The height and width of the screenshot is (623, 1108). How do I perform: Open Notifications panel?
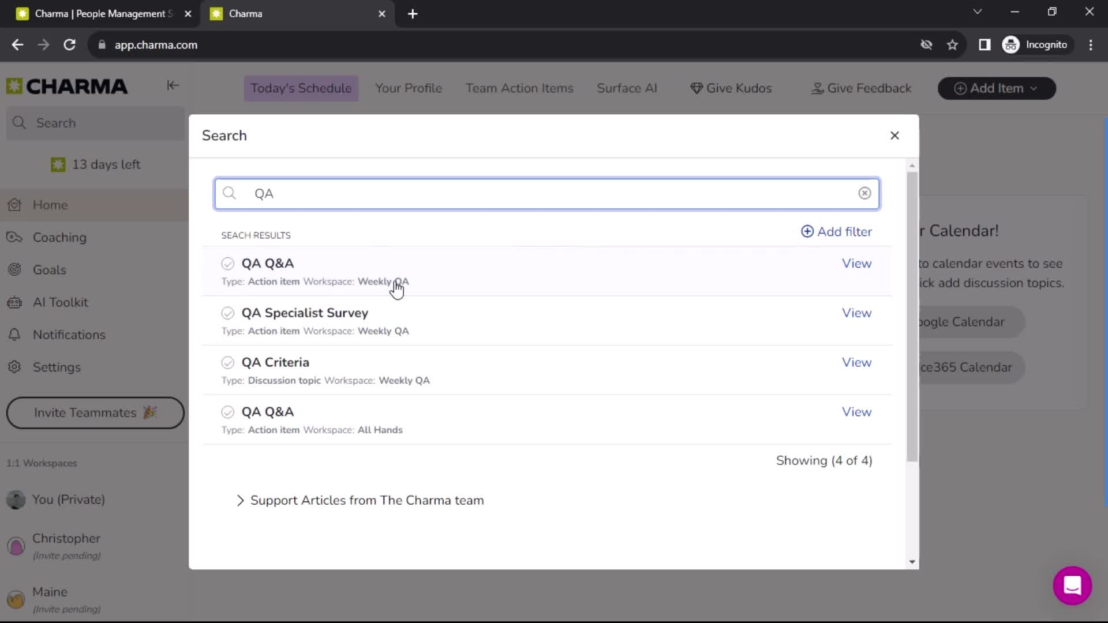coord(69,335)
